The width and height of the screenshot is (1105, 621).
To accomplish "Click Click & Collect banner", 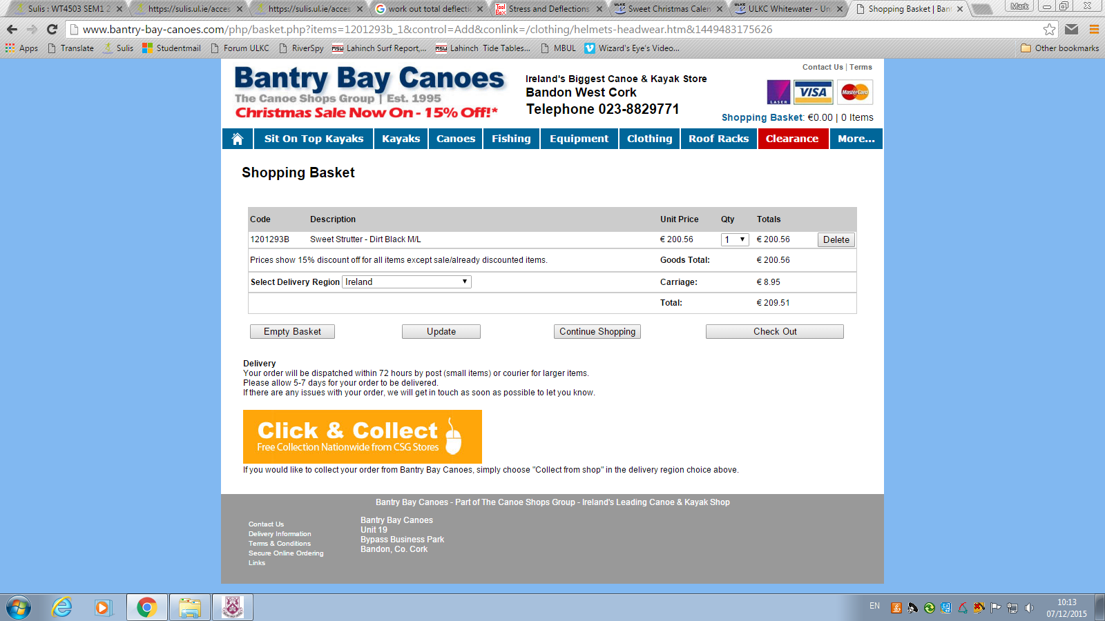I will click(x=362, y=437).
